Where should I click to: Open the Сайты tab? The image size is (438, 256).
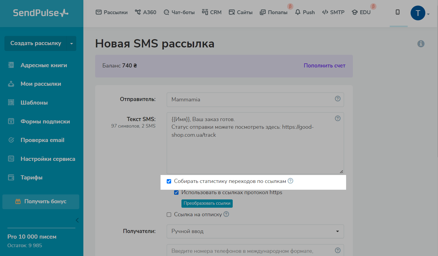click(241, 12)
